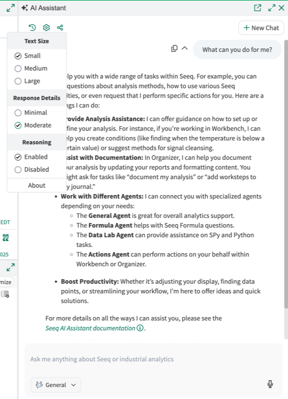This screenshot has width=288, height=399.
Task: Click the 'General Agent' bold text
Action: 110,216
